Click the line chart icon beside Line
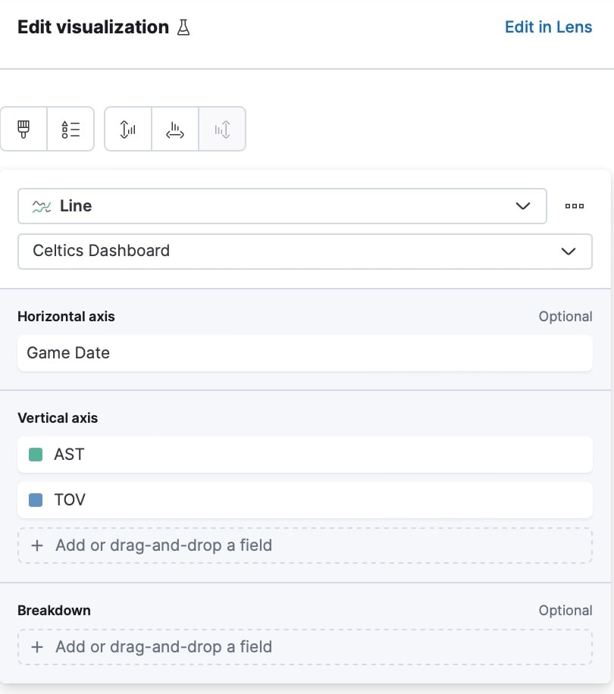 pyautogui.click(x=41, y=206)
